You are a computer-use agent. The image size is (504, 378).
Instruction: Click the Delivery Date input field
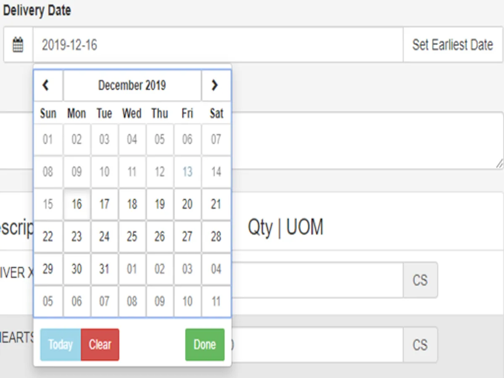click(218, 45)
